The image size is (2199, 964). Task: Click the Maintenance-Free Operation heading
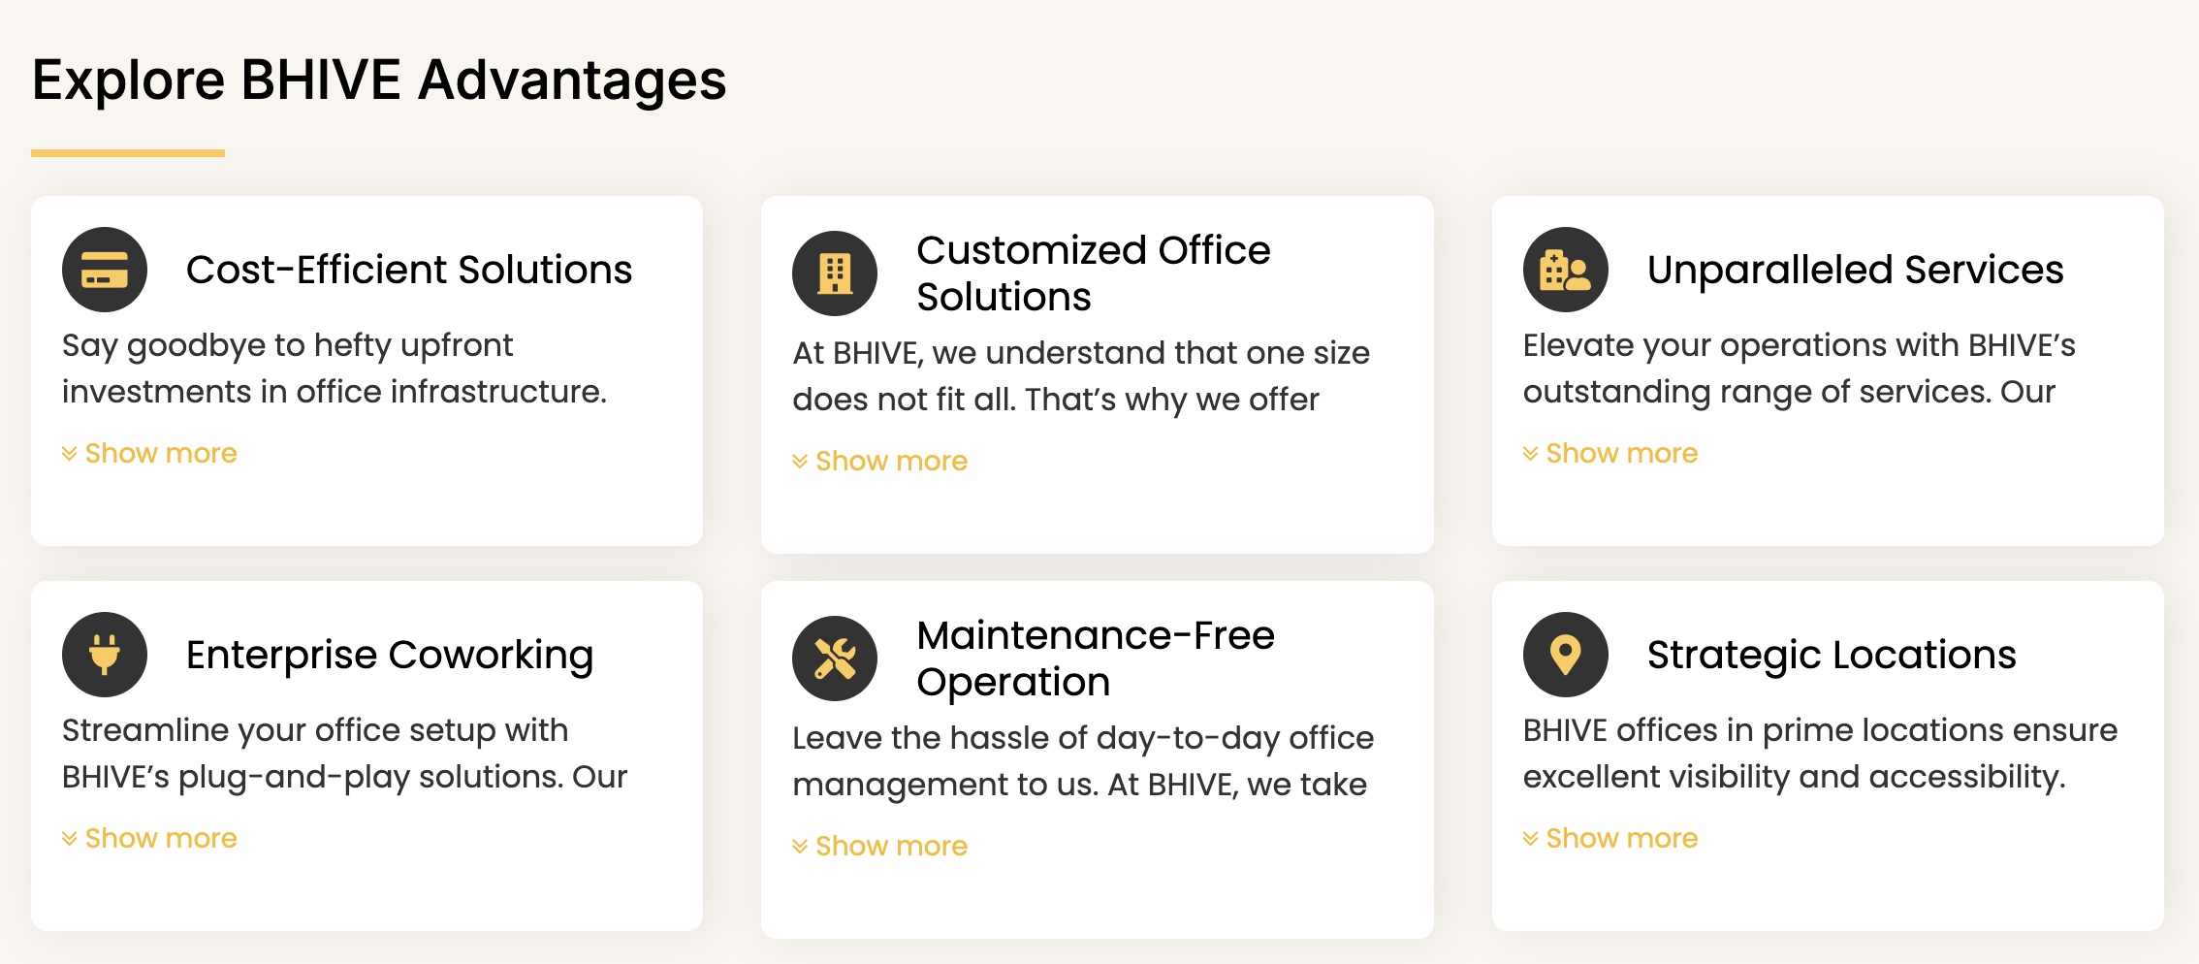click(x=1097, y=658)
